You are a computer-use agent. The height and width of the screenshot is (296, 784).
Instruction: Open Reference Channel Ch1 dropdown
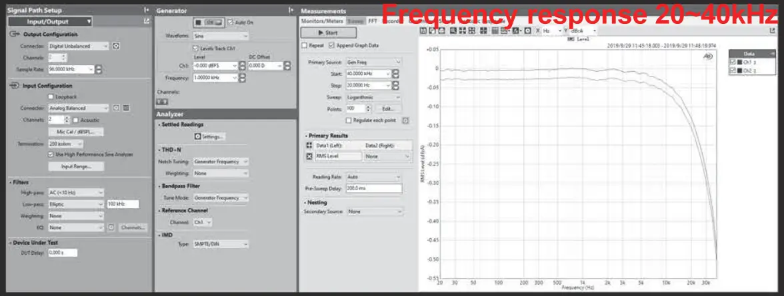203,222
